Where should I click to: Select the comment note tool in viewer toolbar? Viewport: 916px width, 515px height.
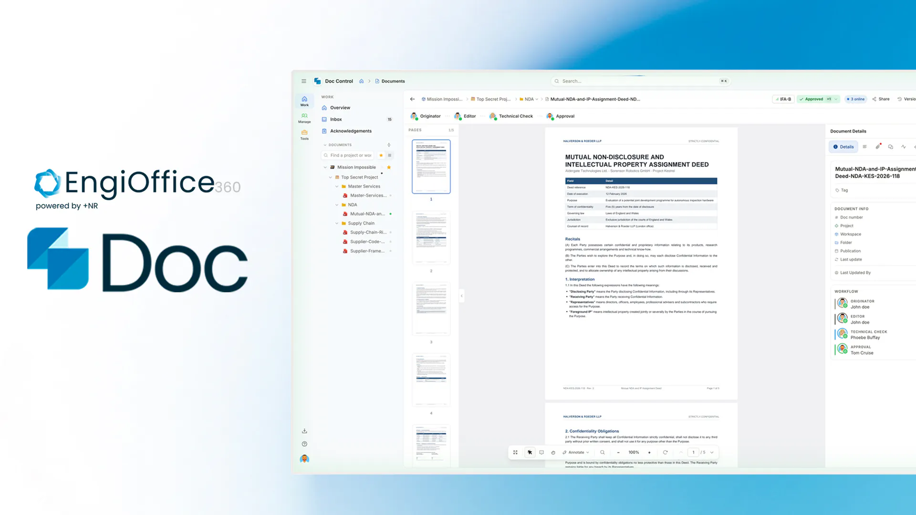click(x=541, y=453)
